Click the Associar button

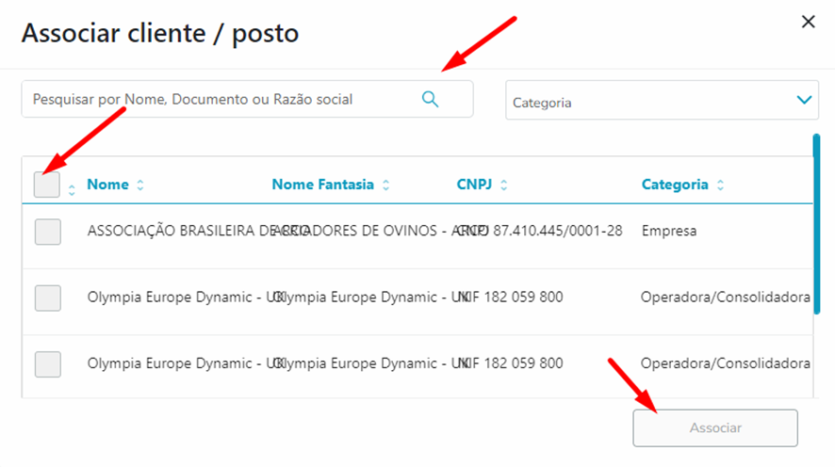pyautogui.click(x=715, y=427)
